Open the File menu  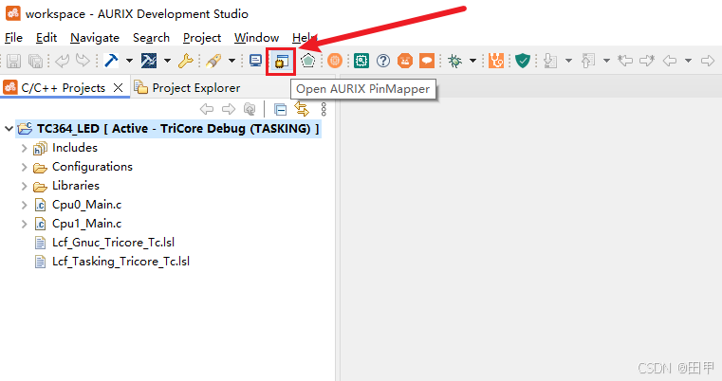pos(13,38)
